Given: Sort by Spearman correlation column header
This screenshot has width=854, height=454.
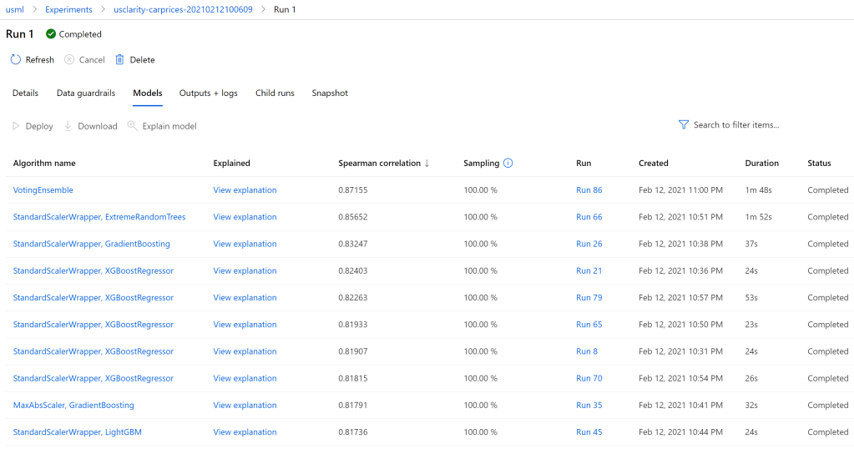Looking at the screenshot, I should point(379,164).
